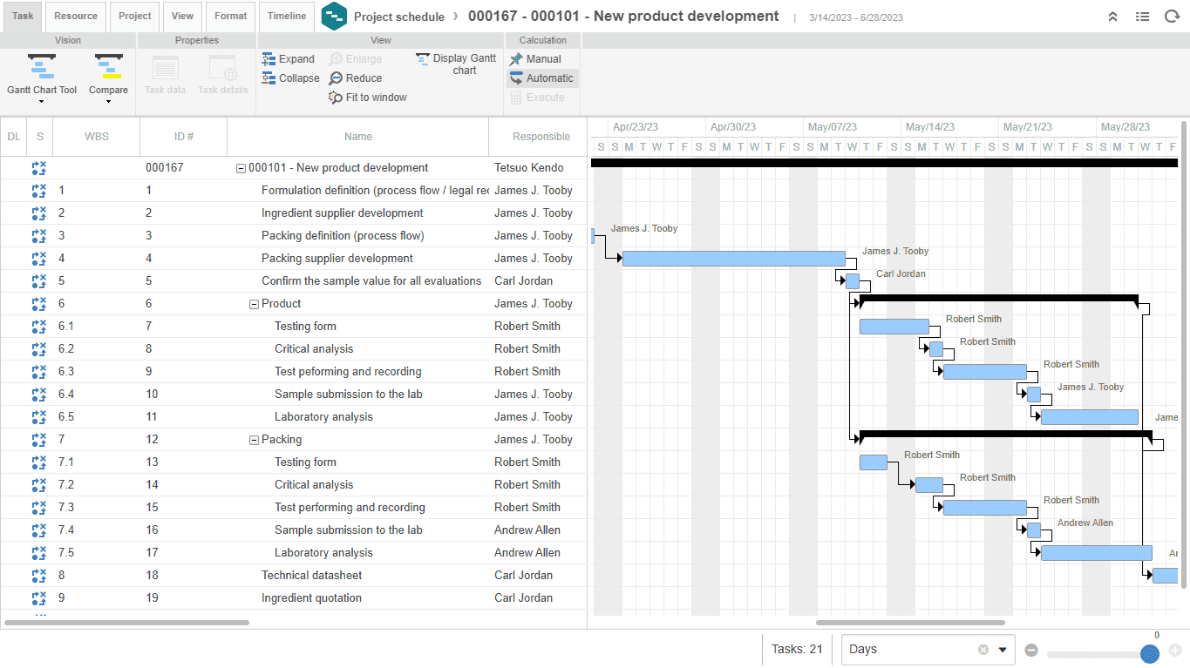
Task: Open the Compare dropdown arrow
Action: point(108,102)
